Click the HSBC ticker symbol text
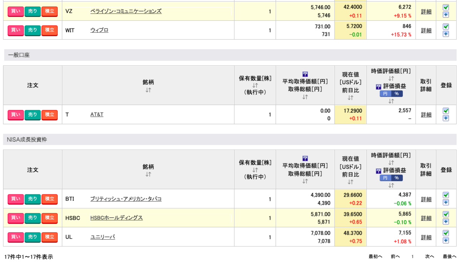This screenshot has width=462, height=265. (73, 218)
